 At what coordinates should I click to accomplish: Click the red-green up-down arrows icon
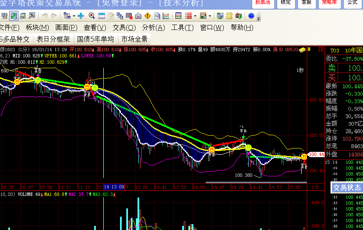238,16
